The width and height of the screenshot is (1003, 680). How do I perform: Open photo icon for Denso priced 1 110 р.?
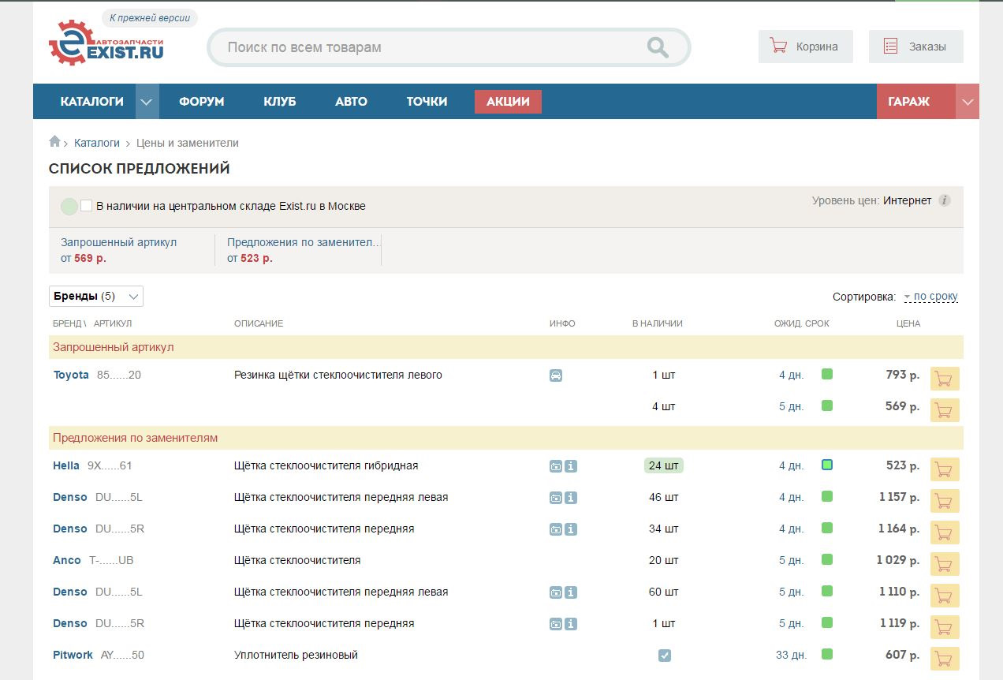[x=556, y=592]
